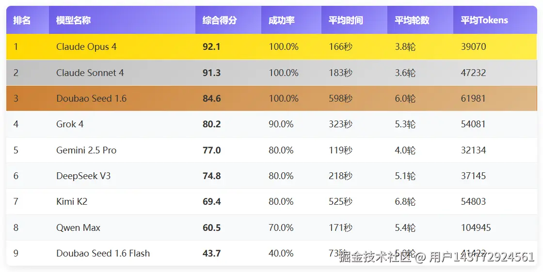Select the Gemini 2.5 Pro model name

click(x=87, y=151)
